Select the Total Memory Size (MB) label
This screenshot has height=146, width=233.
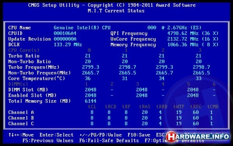[39, 101]
